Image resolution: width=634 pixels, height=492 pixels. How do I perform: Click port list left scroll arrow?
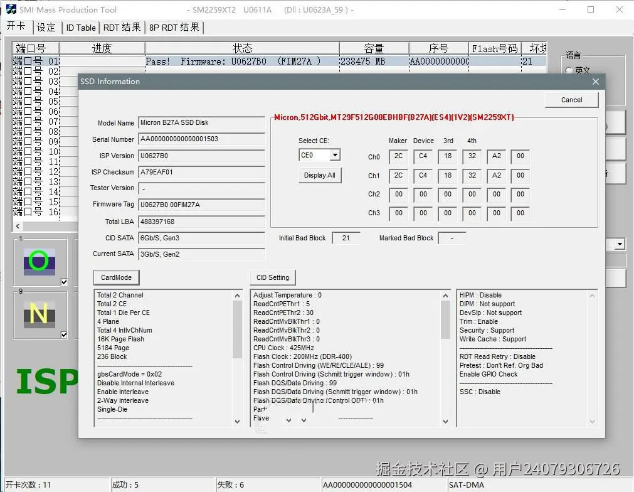coord(18,226)
